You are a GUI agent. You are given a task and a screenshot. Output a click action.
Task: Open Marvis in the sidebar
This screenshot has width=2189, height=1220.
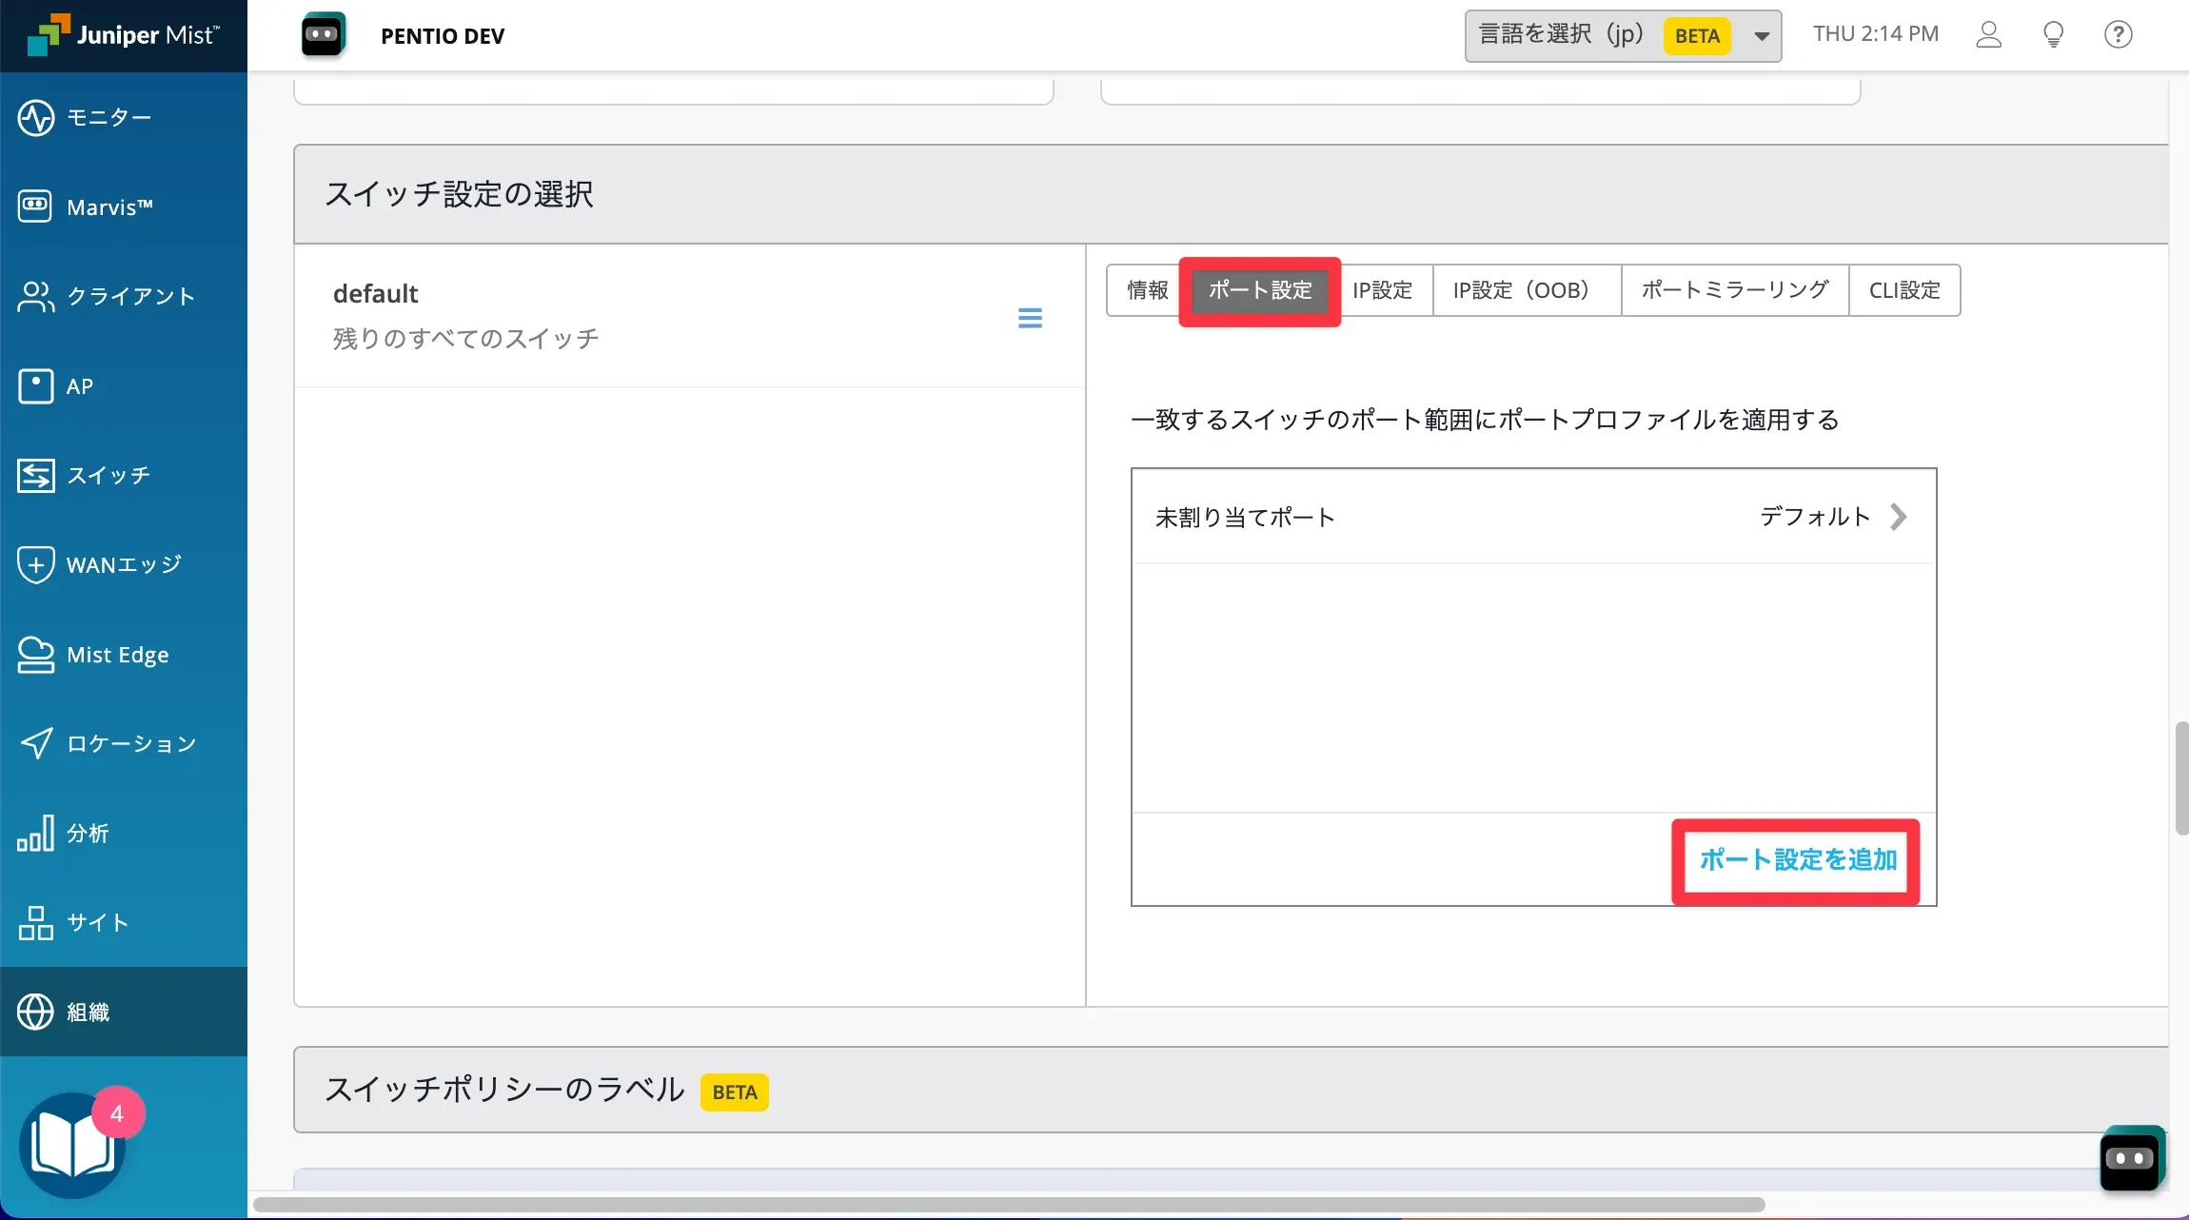(x=108, y=207)
